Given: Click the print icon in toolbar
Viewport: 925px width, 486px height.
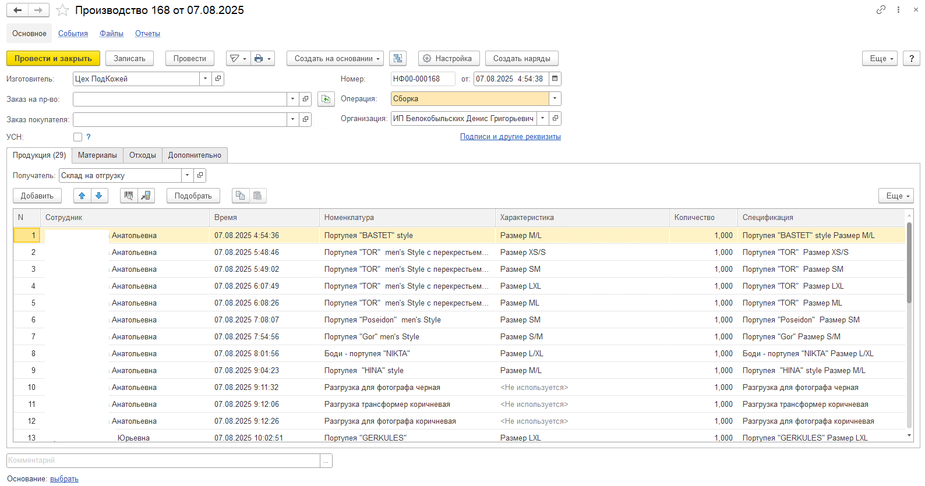Looking at the screenshot, I should pyautogui.click(x=259, y=59).
